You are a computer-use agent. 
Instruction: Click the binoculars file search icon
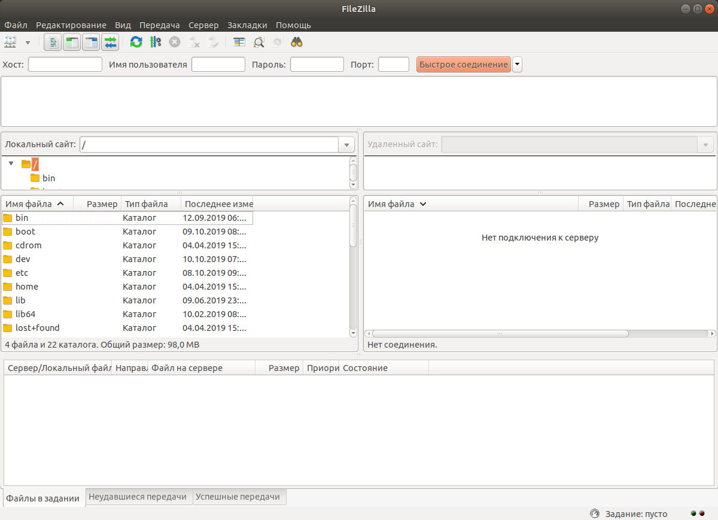coord(297,42)
